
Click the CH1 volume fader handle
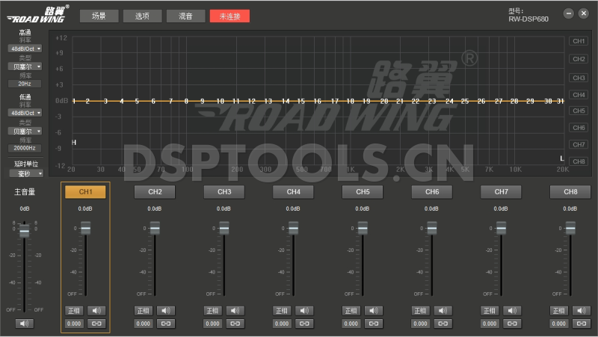[85, 228]
